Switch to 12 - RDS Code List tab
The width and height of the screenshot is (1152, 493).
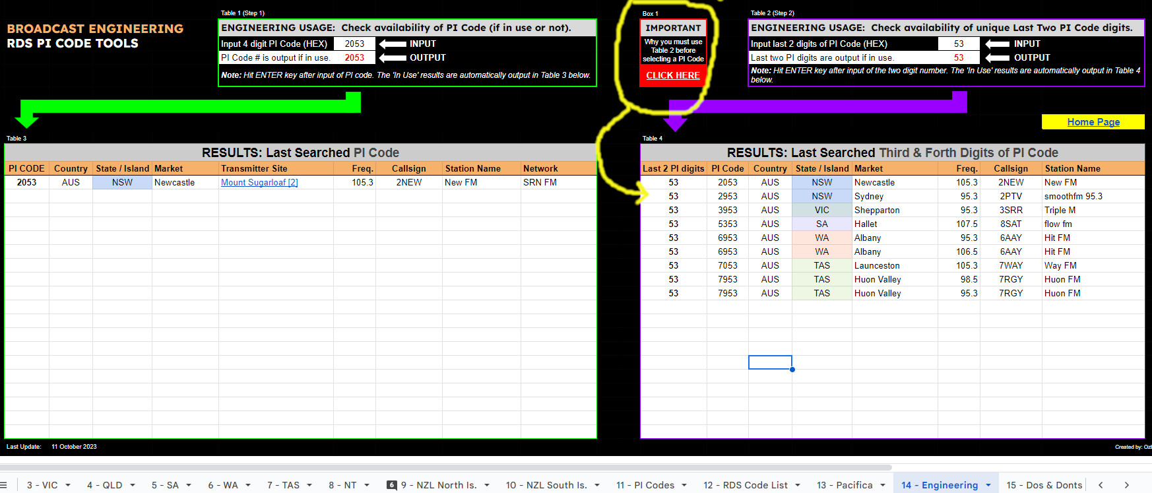point(745,485)
